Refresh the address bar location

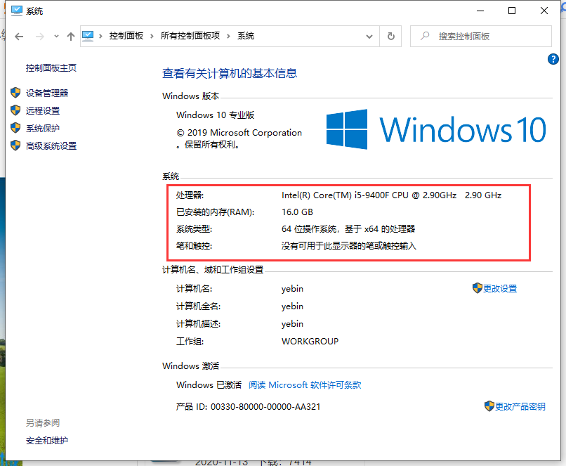pos(391,36)
